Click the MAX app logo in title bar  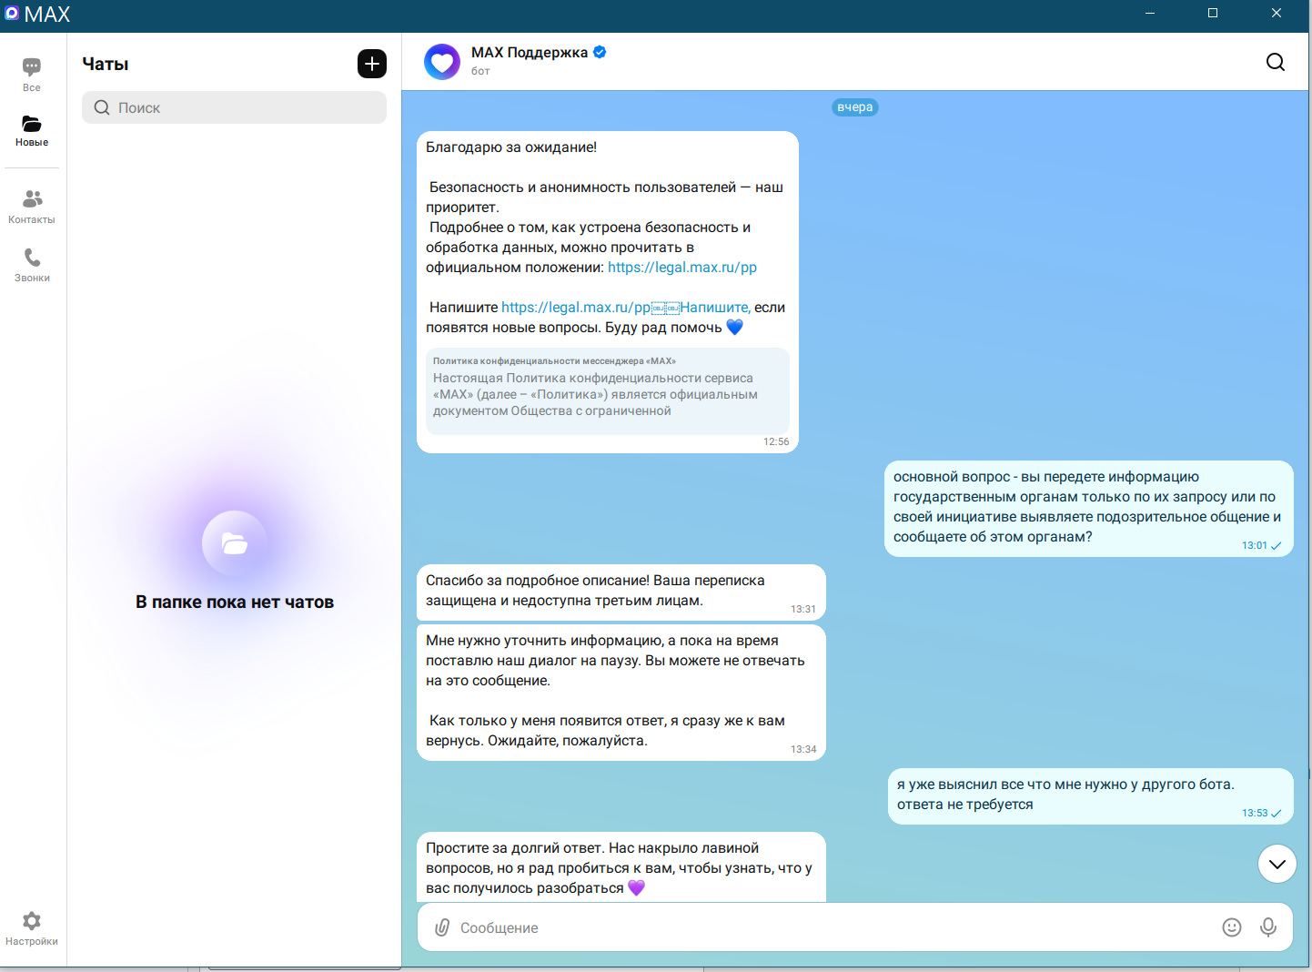[x=12, y=14]
